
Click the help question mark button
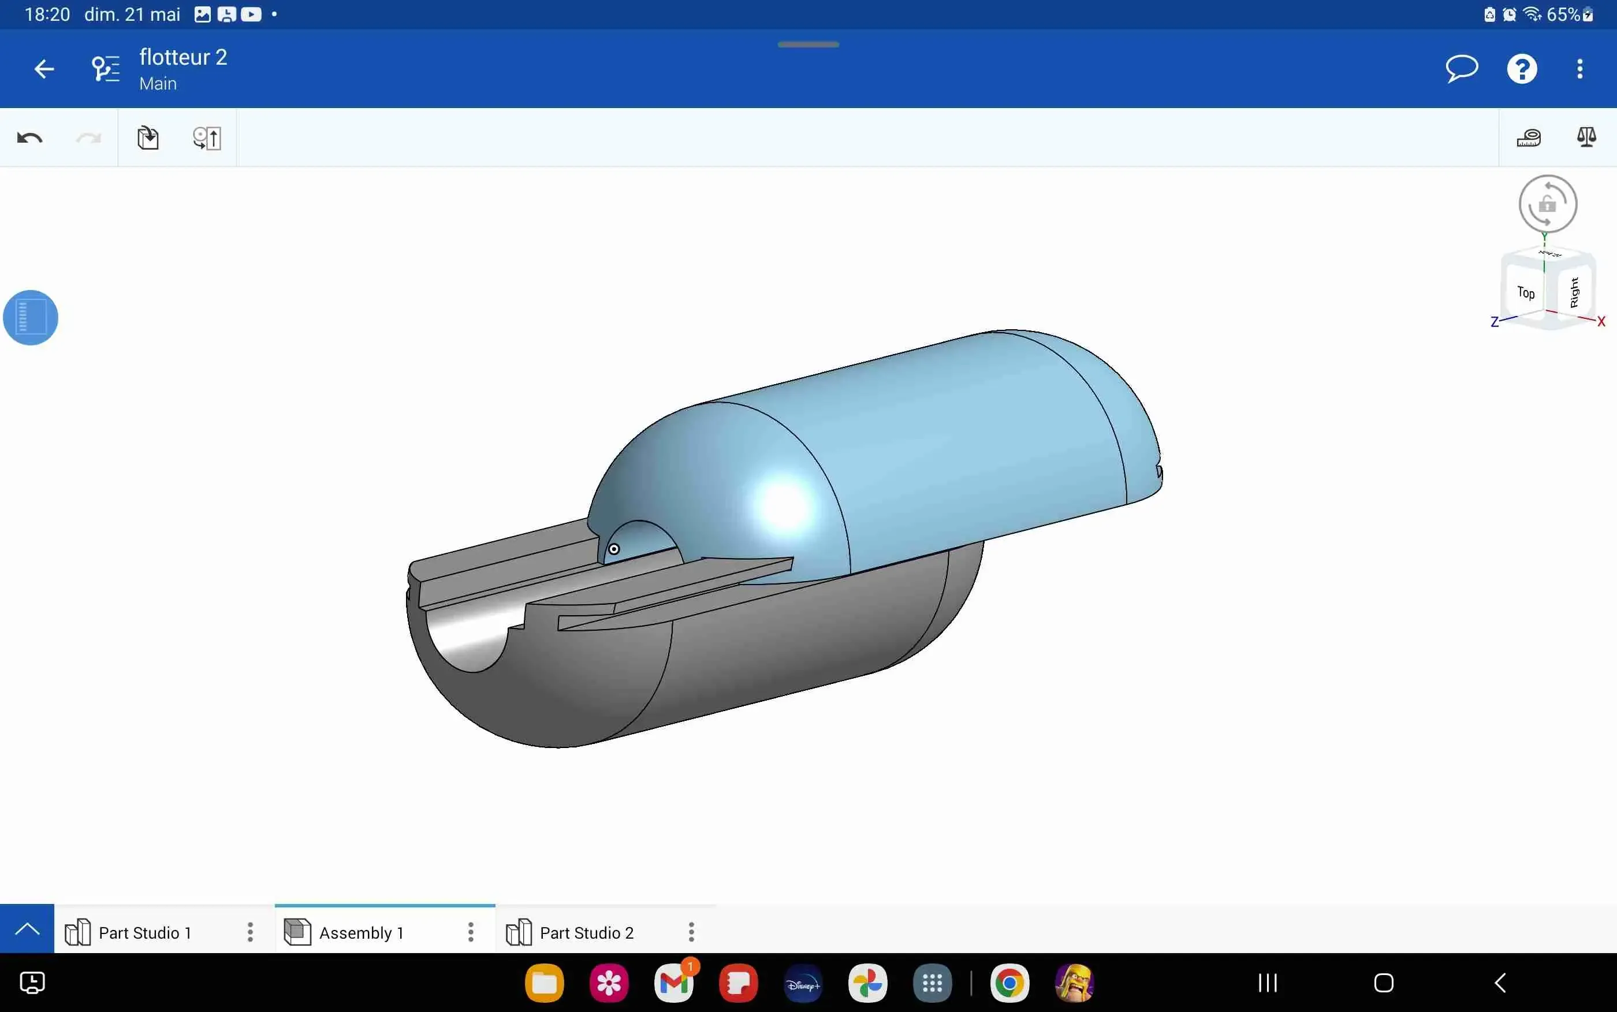pyautogui.click(x=1523, y=68)
